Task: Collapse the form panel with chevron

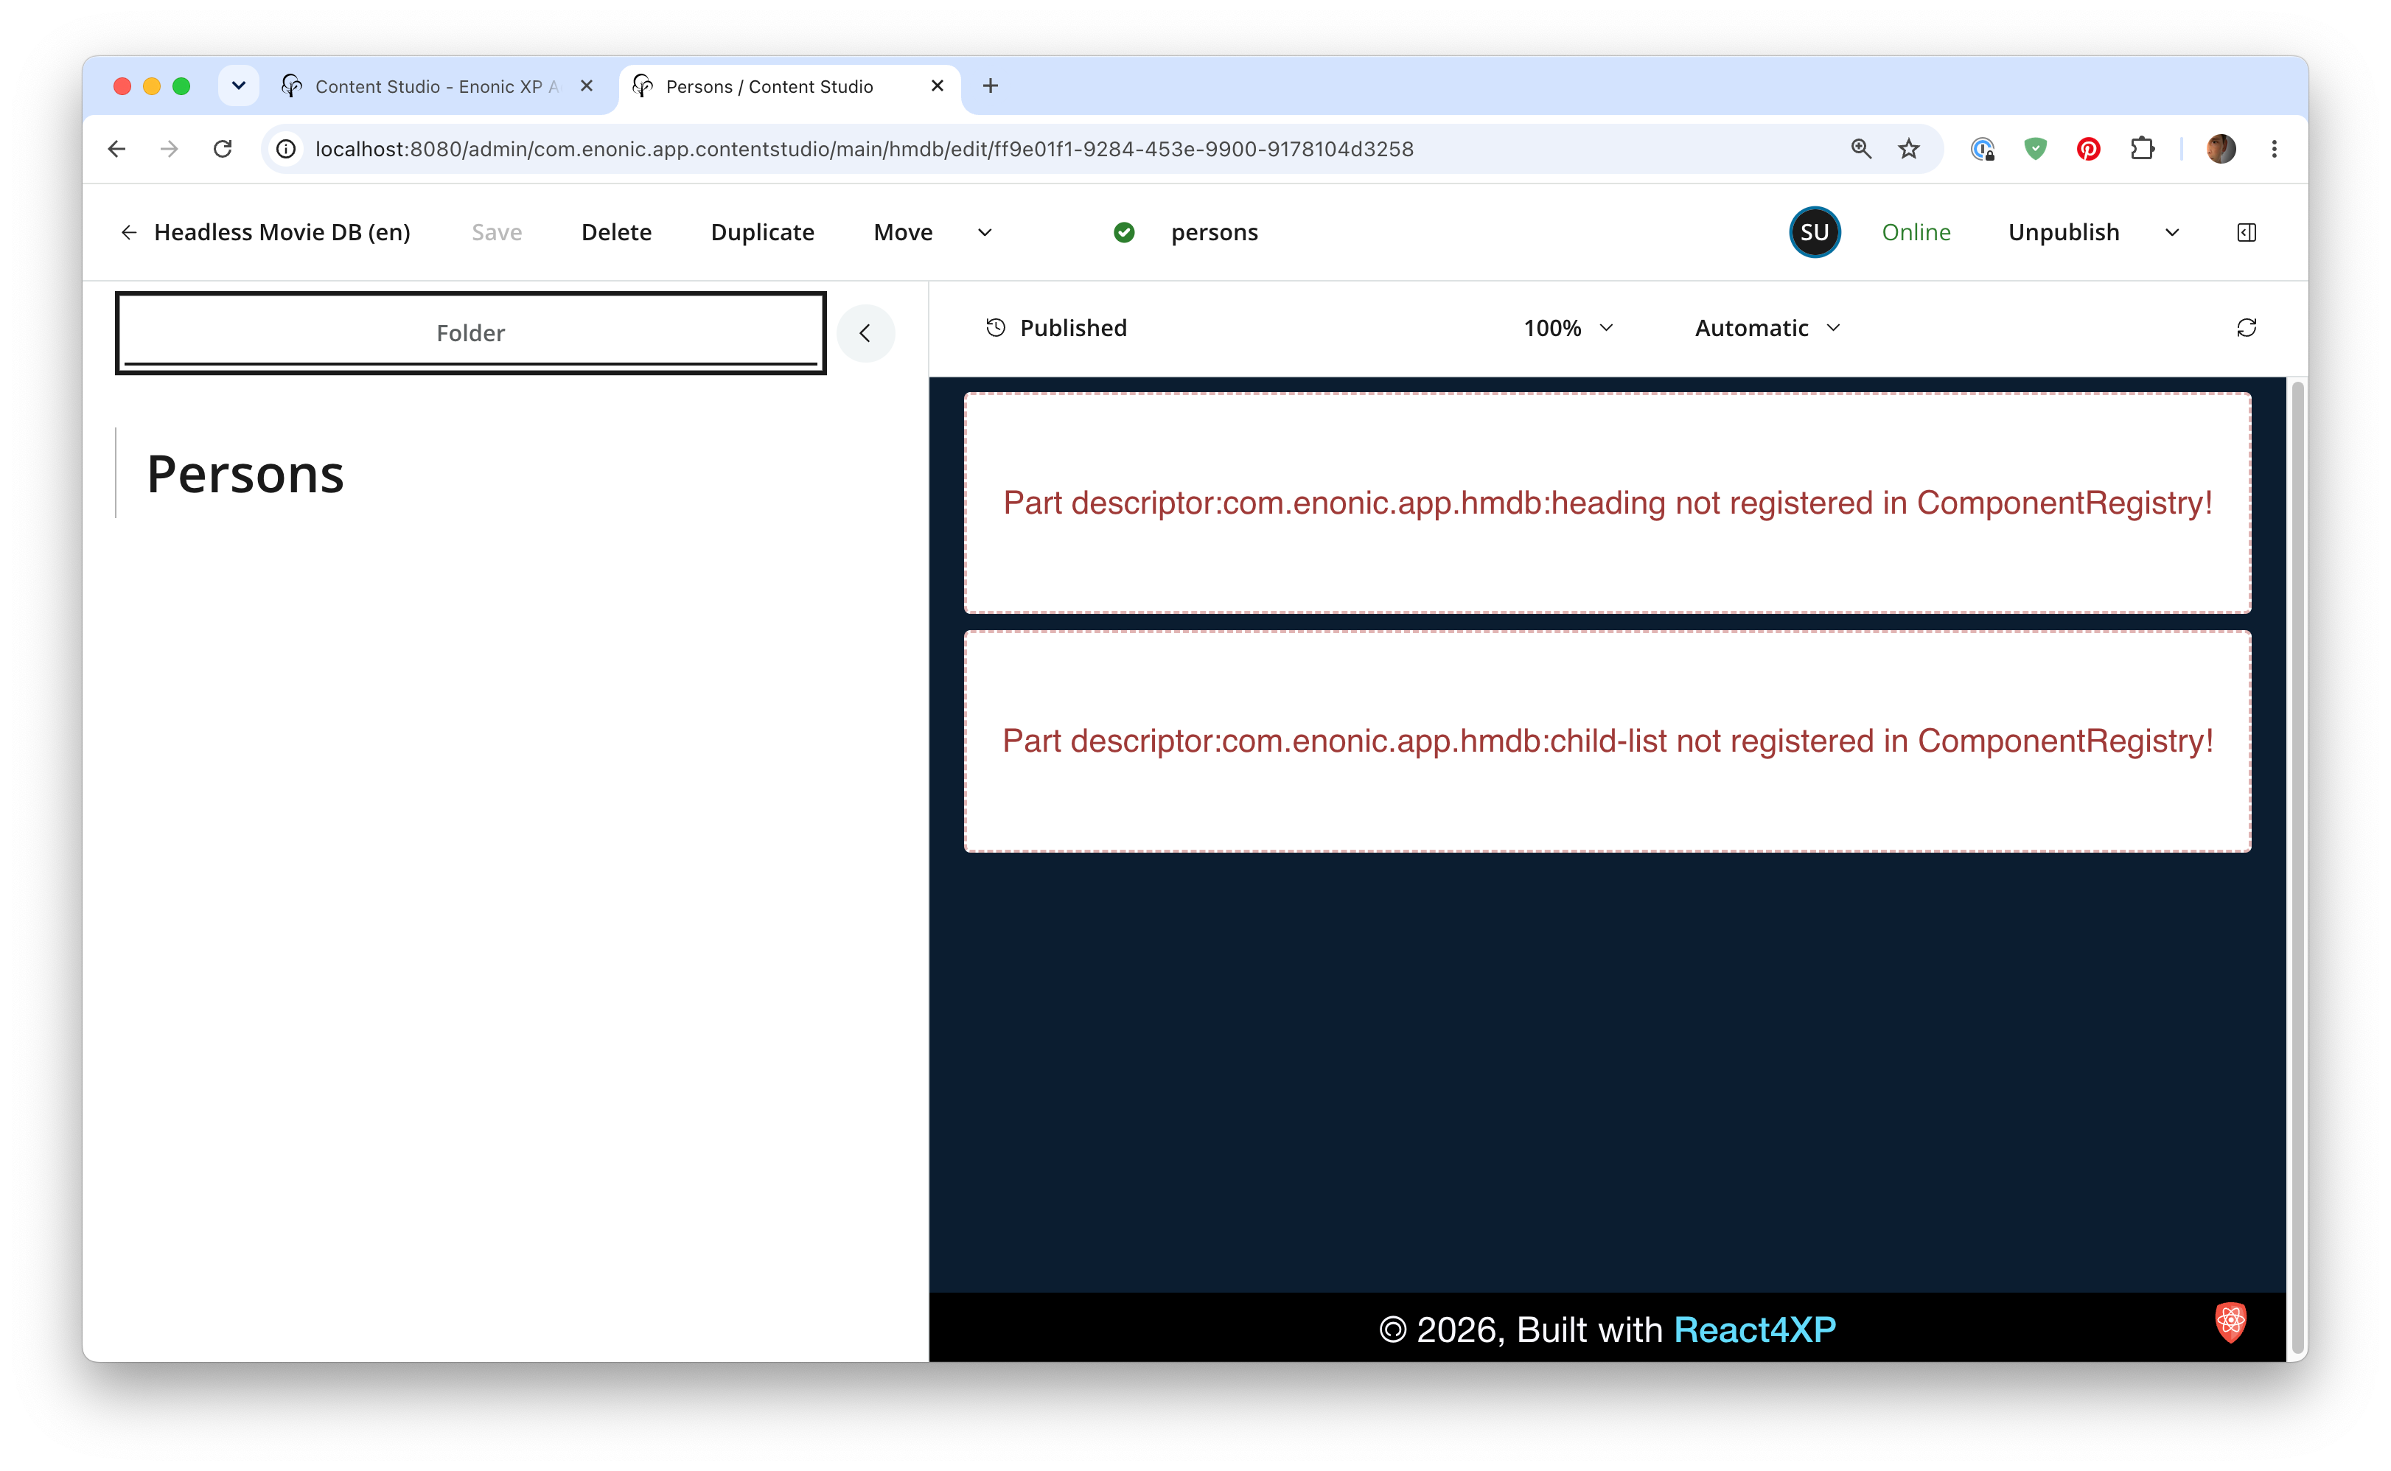Action: (865, 334)
